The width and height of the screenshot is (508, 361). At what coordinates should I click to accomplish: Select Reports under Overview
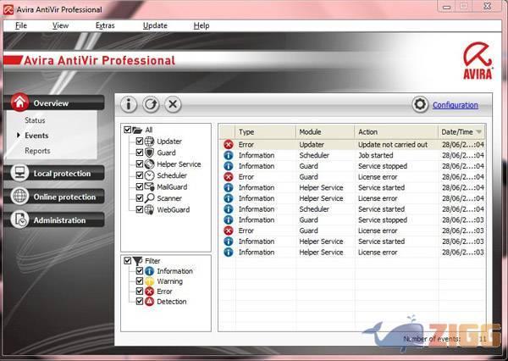pos(37,151)
